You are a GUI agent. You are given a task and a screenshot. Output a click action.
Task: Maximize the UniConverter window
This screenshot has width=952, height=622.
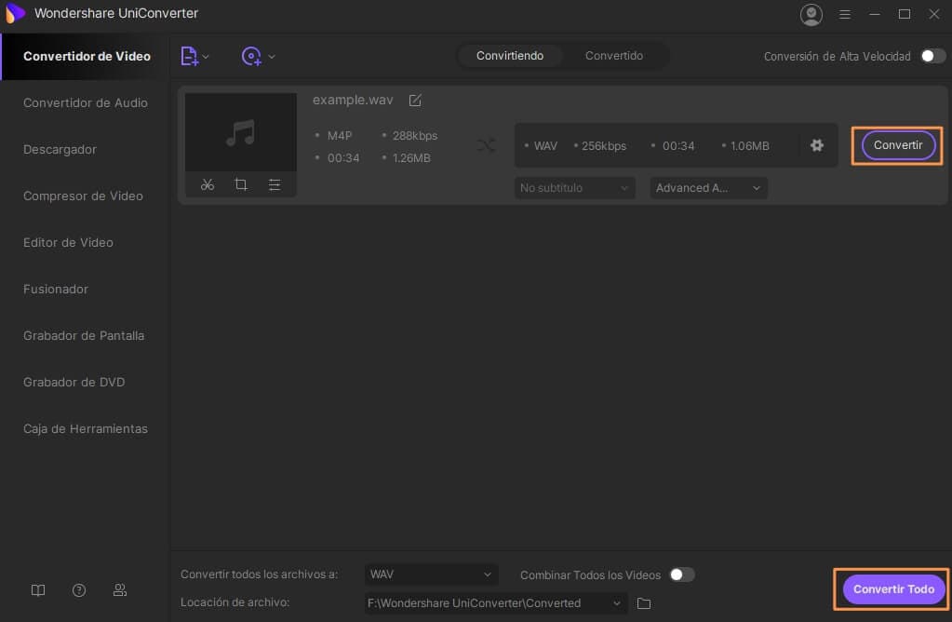(x=904, y=14)
